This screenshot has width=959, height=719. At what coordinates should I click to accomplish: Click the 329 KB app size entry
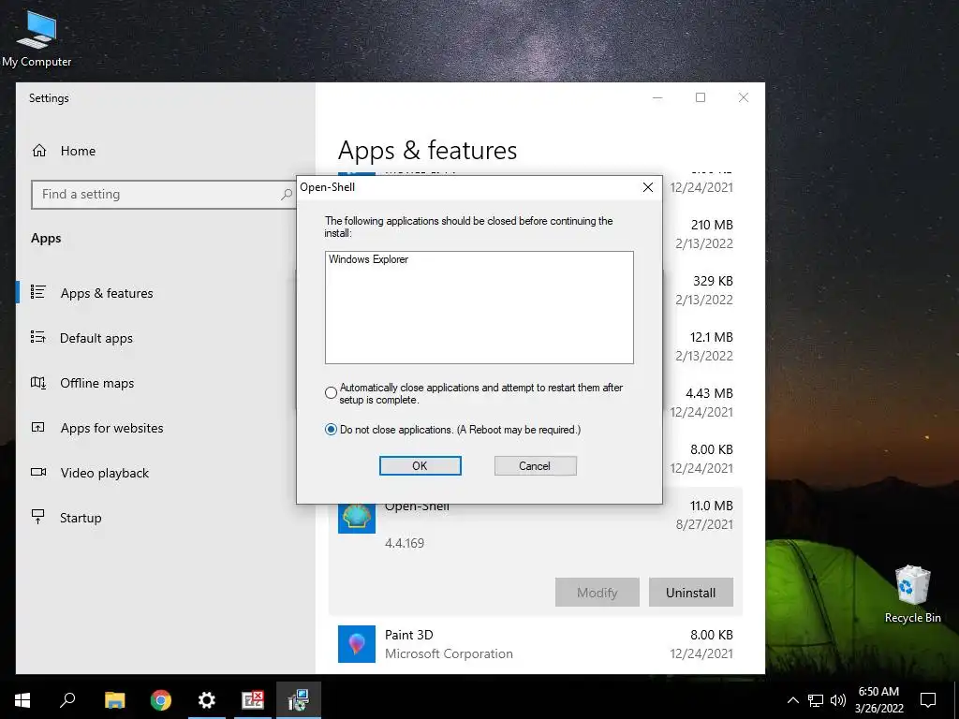[713, 281]
